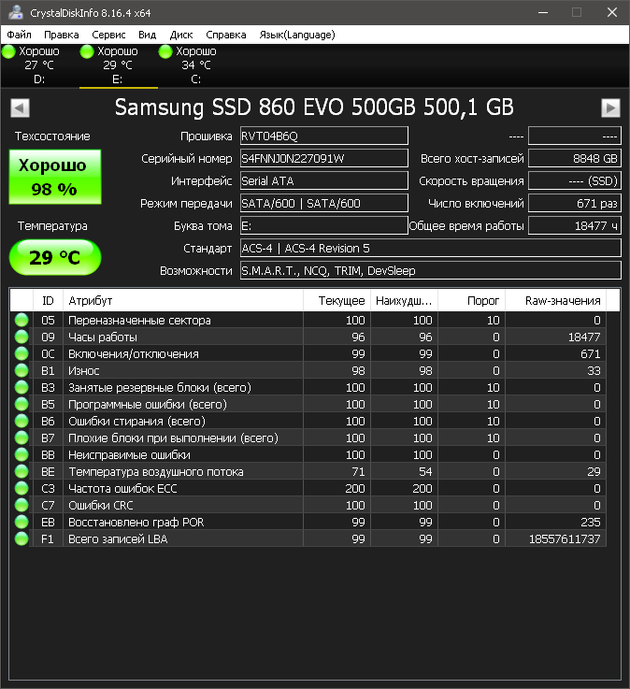Select row Включения/отключения

308,353
